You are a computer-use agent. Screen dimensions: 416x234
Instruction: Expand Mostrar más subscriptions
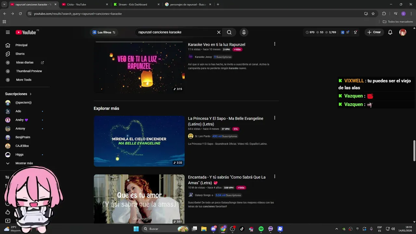[24, 163]
